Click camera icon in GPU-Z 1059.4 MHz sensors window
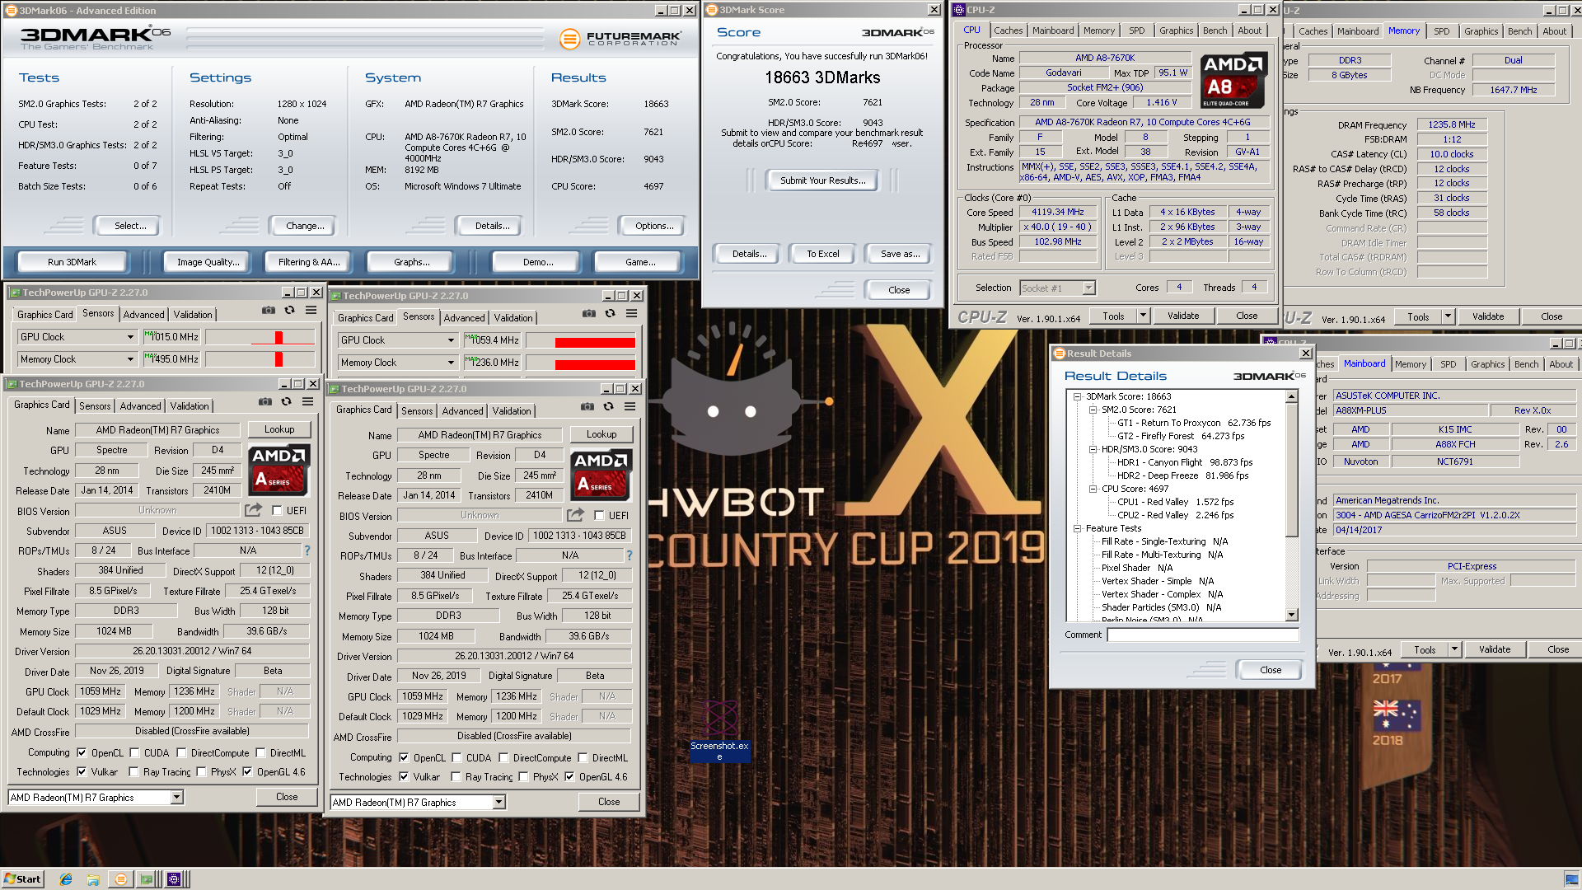This screenshot has width=1582, height=890. tap(589, 313)
